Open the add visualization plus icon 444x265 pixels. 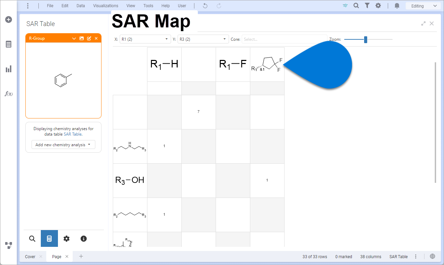click(x=8, y=20)
